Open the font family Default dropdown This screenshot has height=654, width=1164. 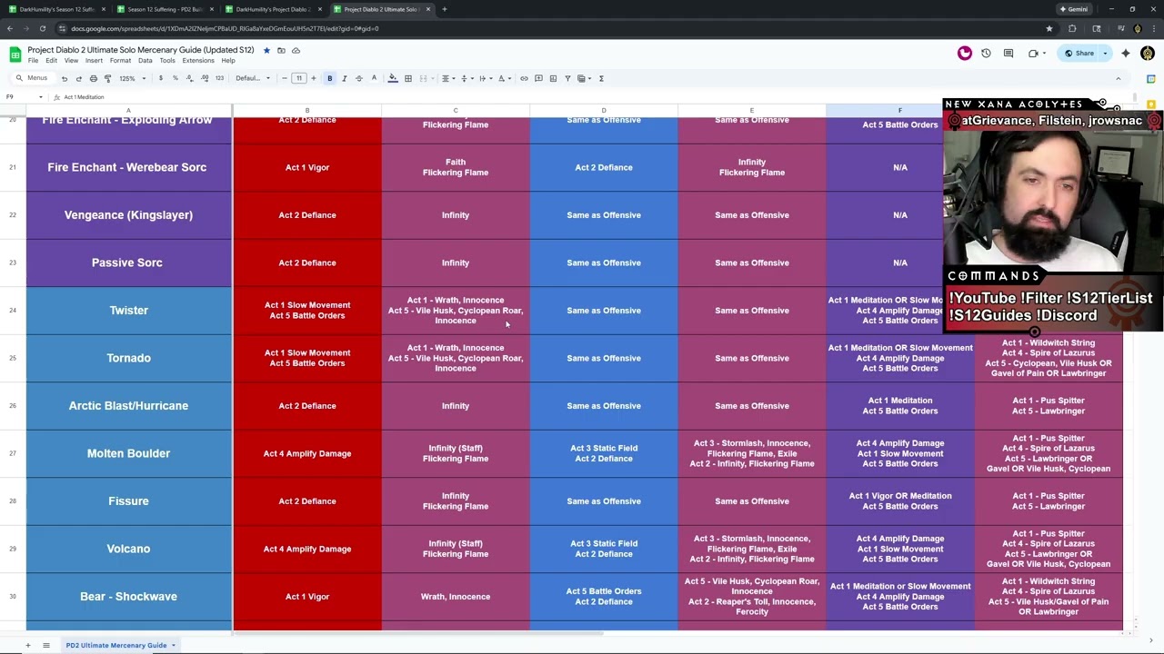pyautogui.click(x=252, y=78)
